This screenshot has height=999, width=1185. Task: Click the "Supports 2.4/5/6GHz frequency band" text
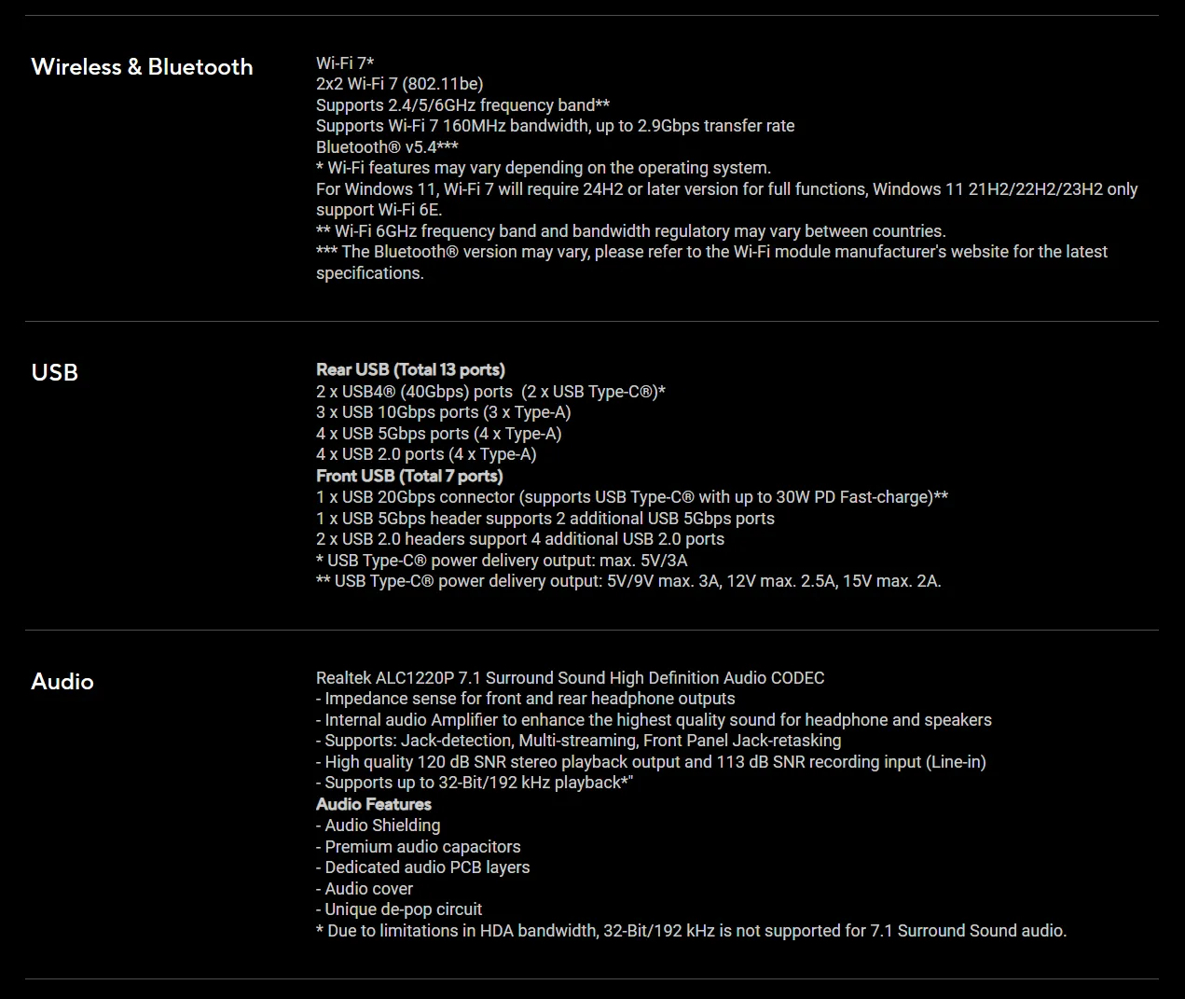tap(462, 105)
